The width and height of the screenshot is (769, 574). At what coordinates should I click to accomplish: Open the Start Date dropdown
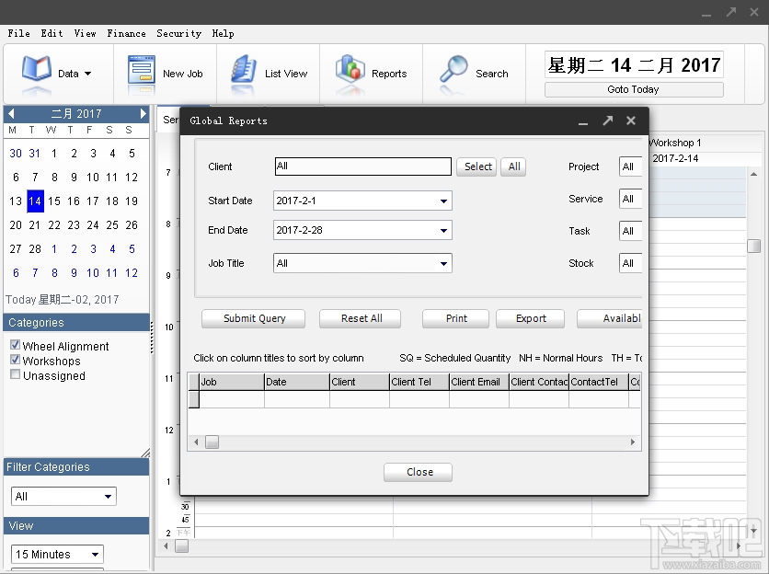click(x=446, y=201)
